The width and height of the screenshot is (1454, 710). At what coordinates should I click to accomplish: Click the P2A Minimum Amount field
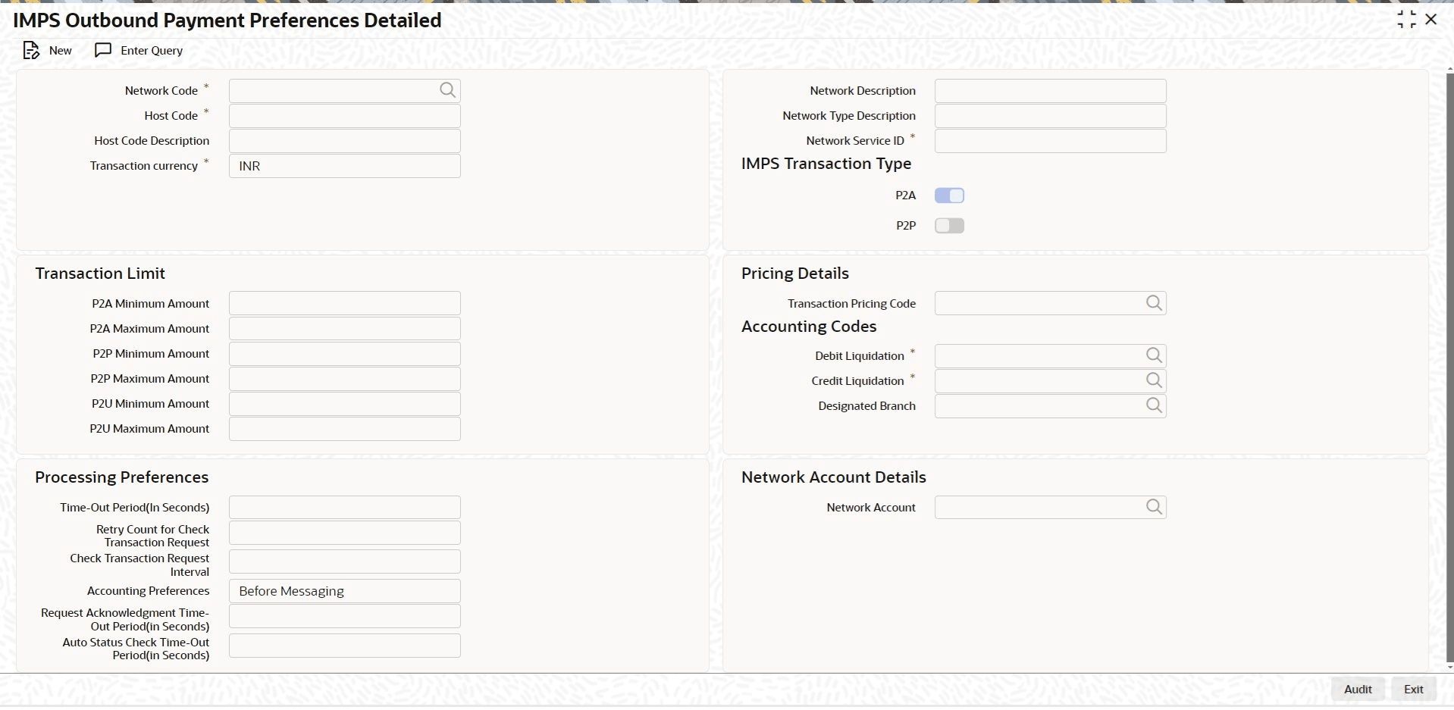point(345,303)
